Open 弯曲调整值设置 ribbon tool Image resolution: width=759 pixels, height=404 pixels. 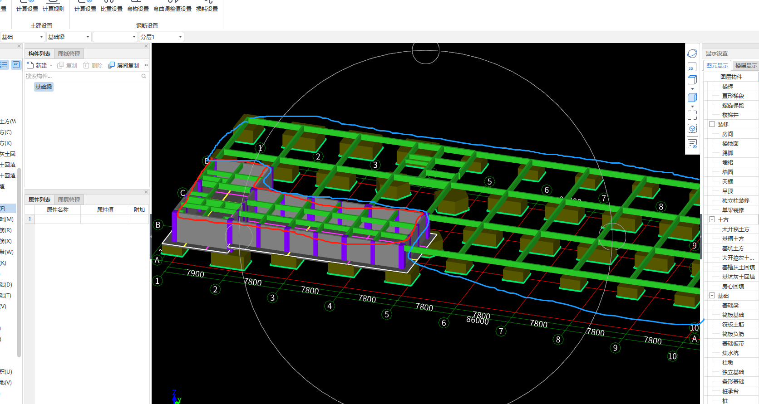tap(172, 6)
